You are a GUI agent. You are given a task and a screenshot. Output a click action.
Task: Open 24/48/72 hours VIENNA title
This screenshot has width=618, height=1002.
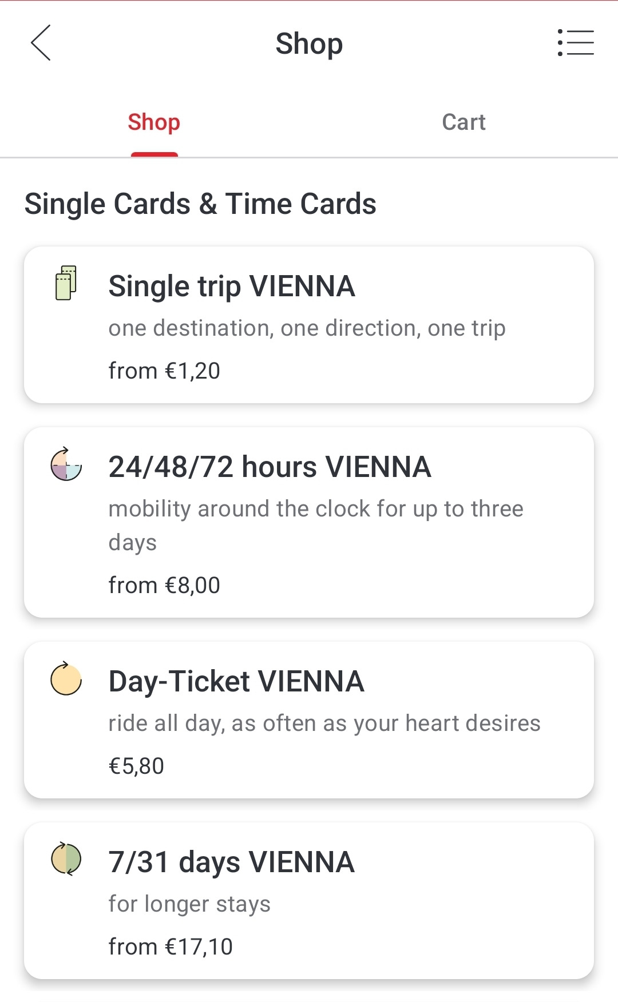pos(270,467)
